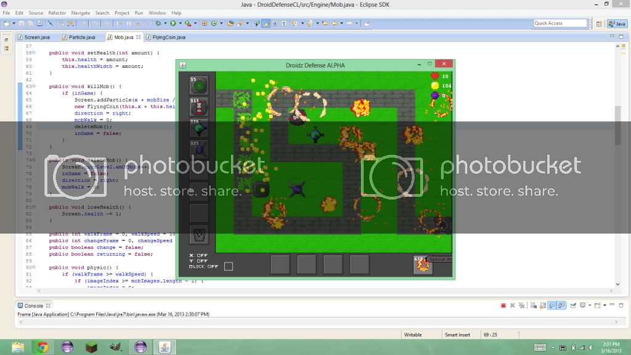Open the Refactor menu
The height and width of the screenshot is (355, 631).
click(57, 13)
